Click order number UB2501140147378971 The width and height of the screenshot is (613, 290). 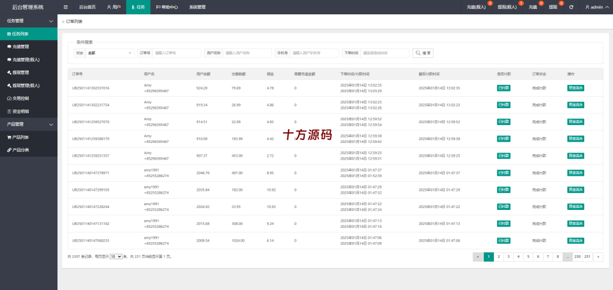[x=91, y=173]
